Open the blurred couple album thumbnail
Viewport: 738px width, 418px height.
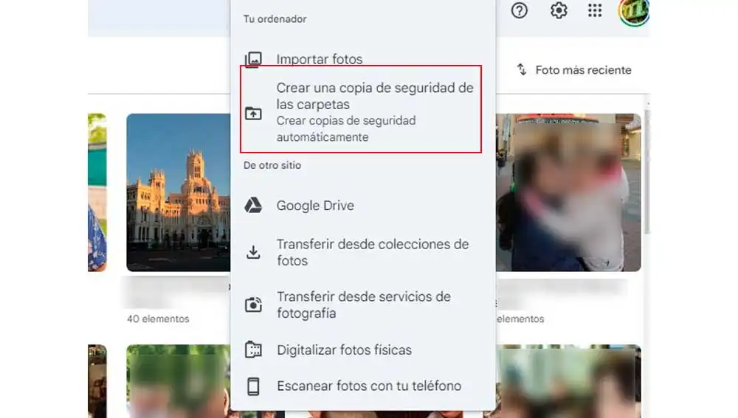click(568, 192)
